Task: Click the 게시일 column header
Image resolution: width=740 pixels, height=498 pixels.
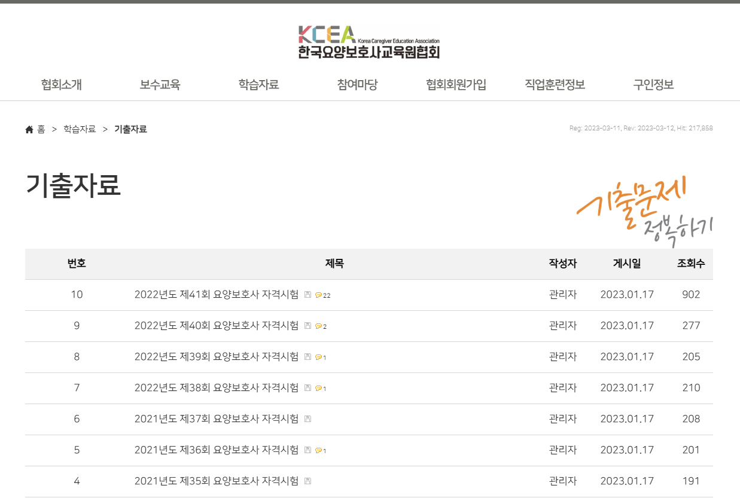Action: pos(627,263)
